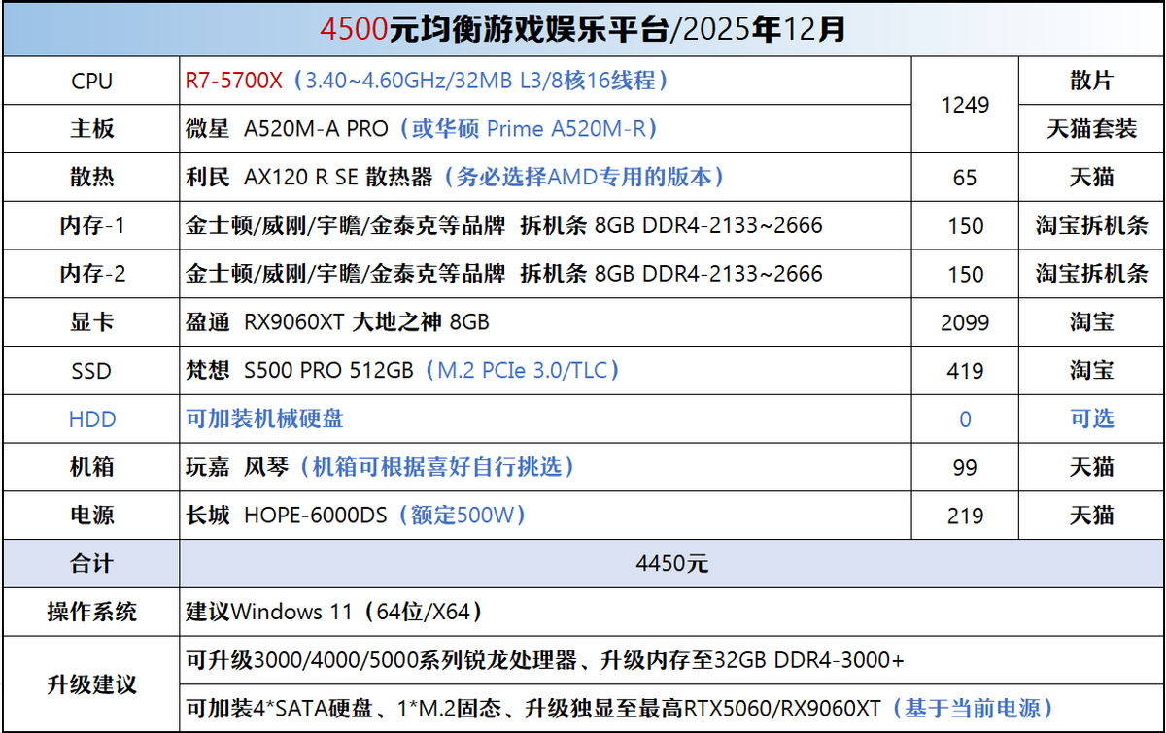This screenshot has height=733, width=1166.
Task: Click the combined price "1249"
Action: pyautogui.click(x=965, y=105)
